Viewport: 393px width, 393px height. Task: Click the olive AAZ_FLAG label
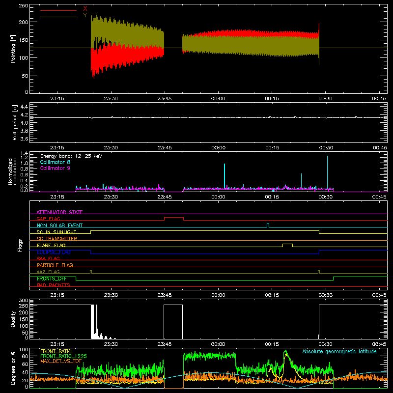coord(48,272)
